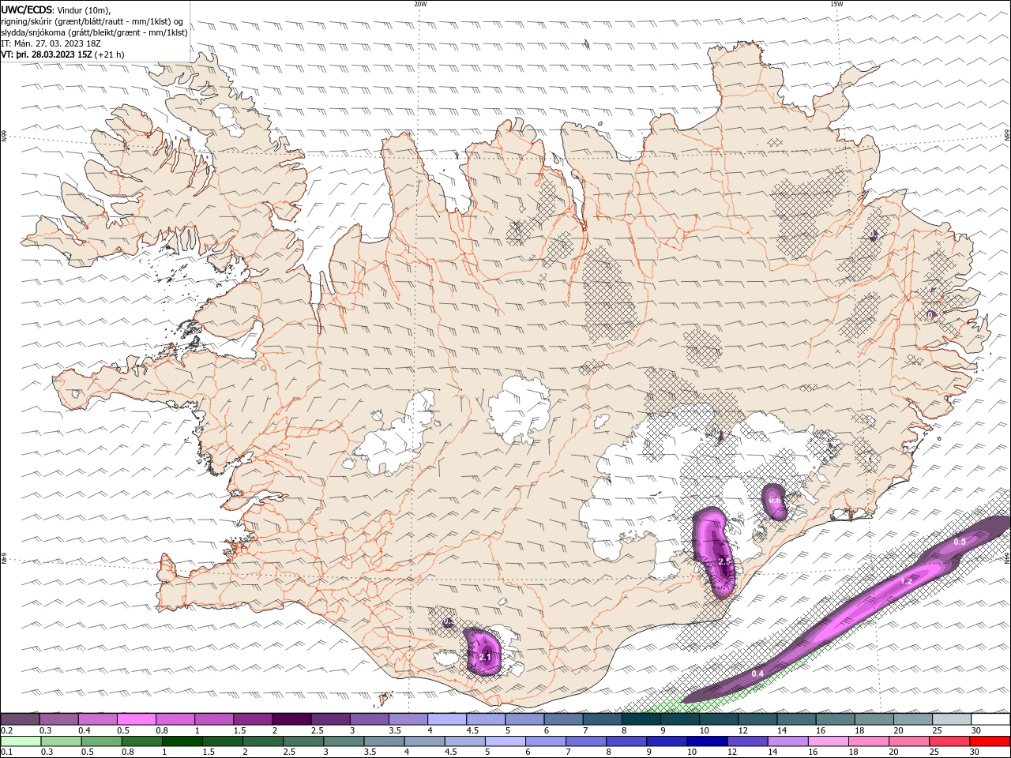
Task: Select the lavender 4 swatch in snow legend
Action: pos(446,719)
